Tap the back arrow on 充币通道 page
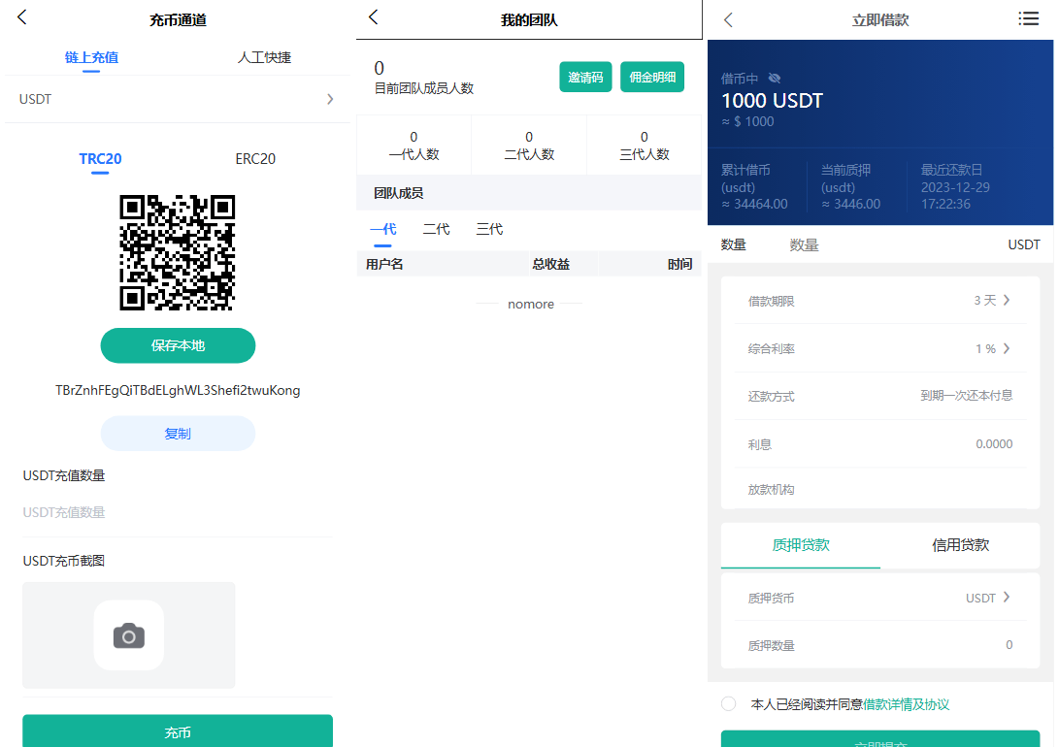1059x747 pixels. [21, 17]
